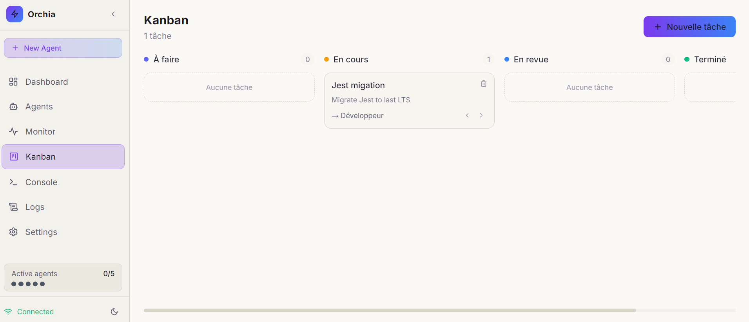The height and width of the screenshot is (322, 749).
Task: Click the Console terminal prompt icon
Action: (13, 182)
